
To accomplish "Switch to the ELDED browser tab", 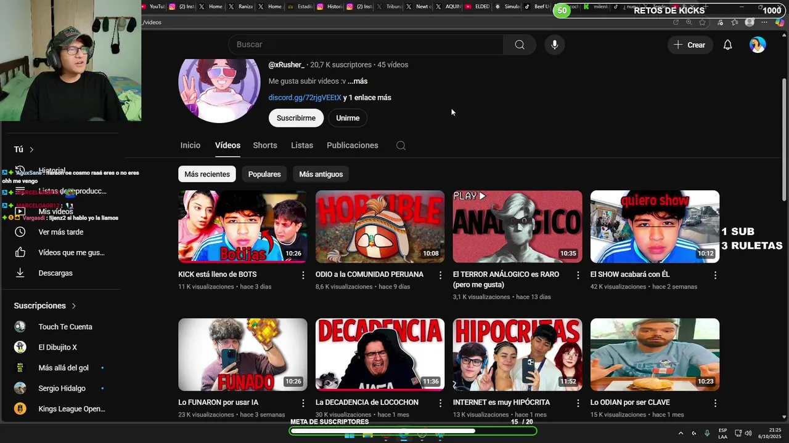I will (478, 7).
